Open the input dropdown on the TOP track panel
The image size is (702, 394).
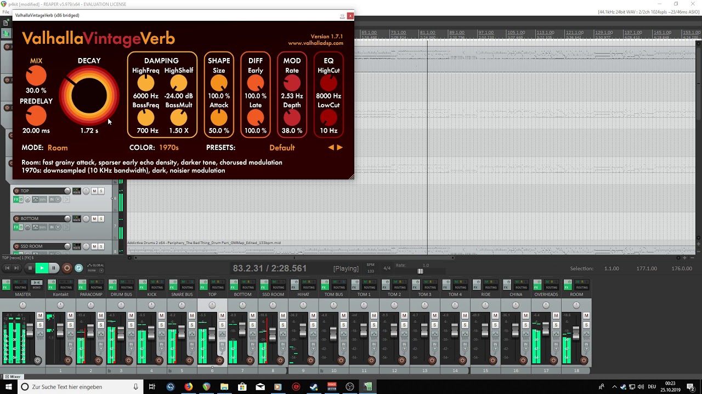(x=55, y=199)
